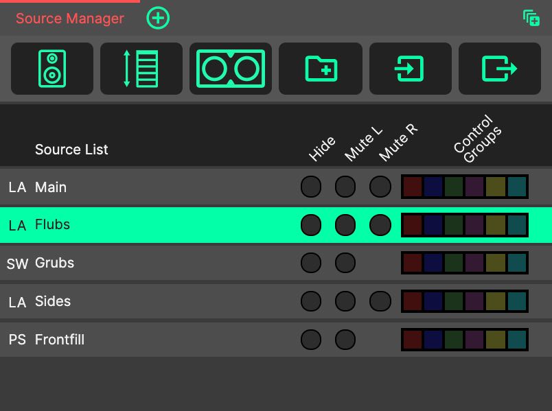Image resolution: width=552 pixels, height=411 pixels.
Task: Toggle Hide for the Flubs source
Action: 311,225
